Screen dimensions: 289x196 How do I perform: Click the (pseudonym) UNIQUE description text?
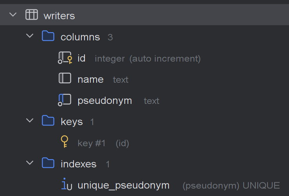coord(231,186)
